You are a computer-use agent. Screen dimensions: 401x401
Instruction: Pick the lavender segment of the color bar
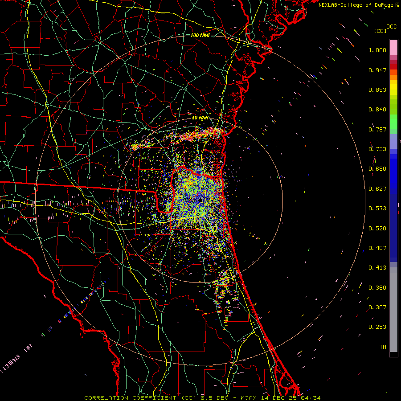click(x=393, y=142)
